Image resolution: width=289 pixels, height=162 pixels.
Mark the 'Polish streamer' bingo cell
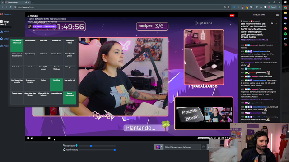point(30,45)
